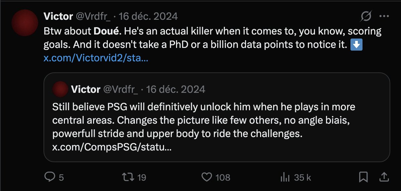Click the share upload icon

tap(384, 177)
